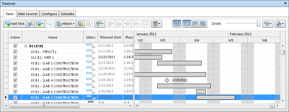Switch to the Tasks tab
289x112 pixels.
10,14
